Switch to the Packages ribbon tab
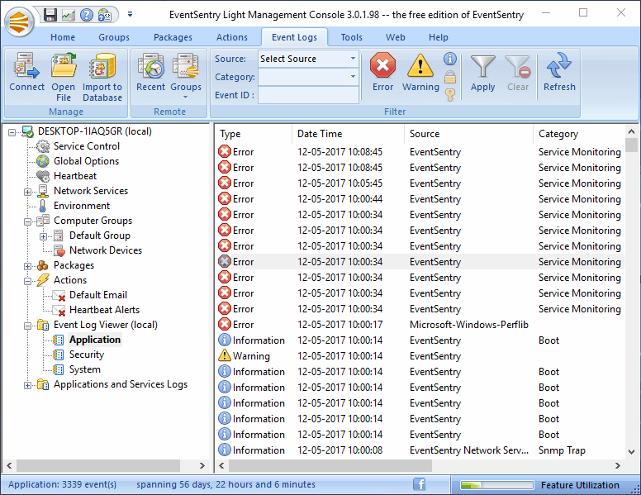Viewport: 641px width, 495px height. coord(173,37)
